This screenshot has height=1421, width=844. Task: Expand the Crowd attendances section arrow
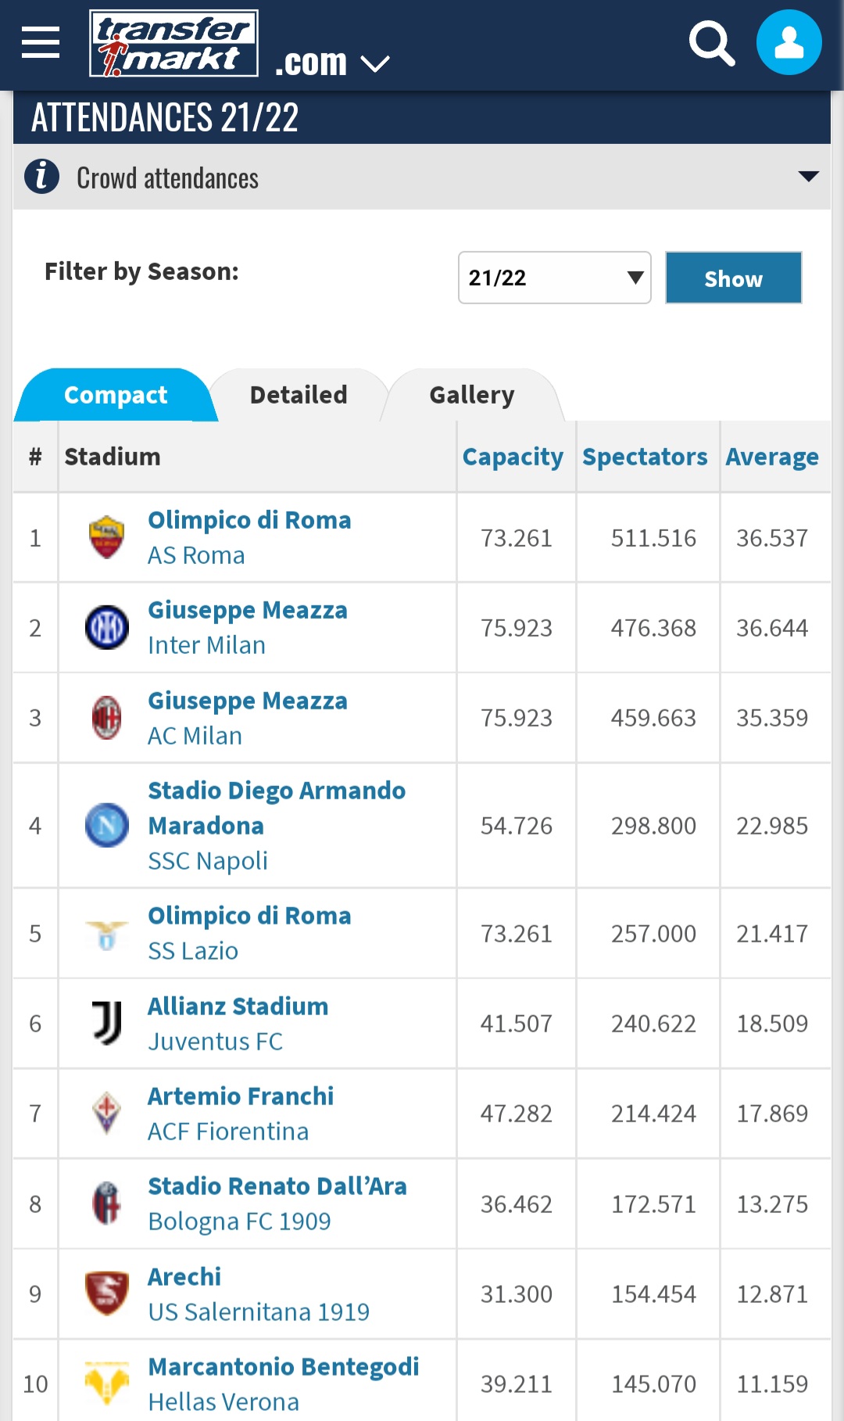tap(808, 176)
